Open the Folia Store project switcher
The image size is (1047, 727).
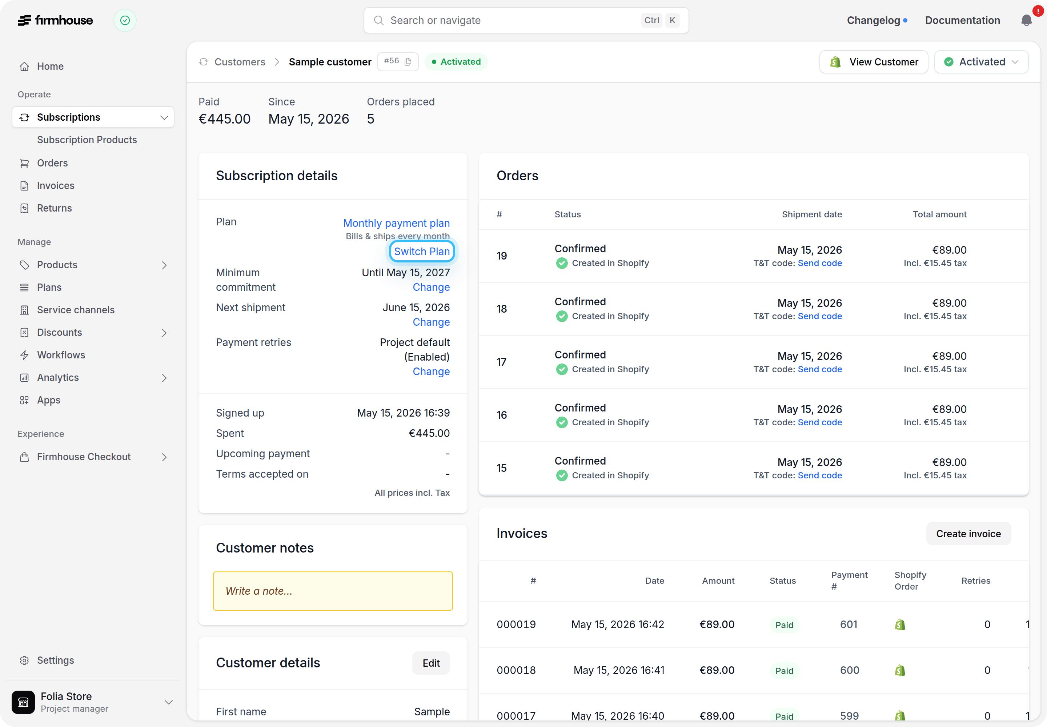click(93, 702)
